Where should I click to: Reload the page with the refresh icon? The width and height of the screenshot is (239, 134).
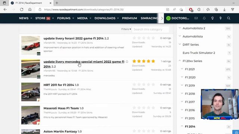pos(22,9)
